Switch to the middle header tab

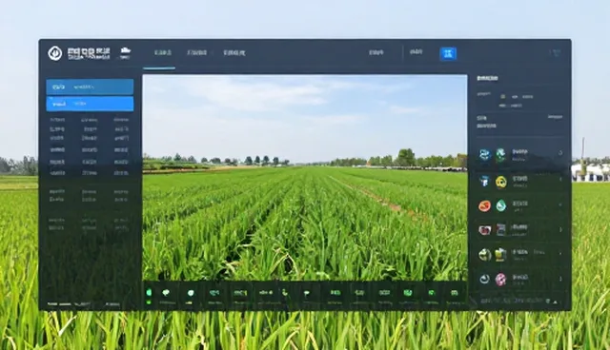point(197,52)
